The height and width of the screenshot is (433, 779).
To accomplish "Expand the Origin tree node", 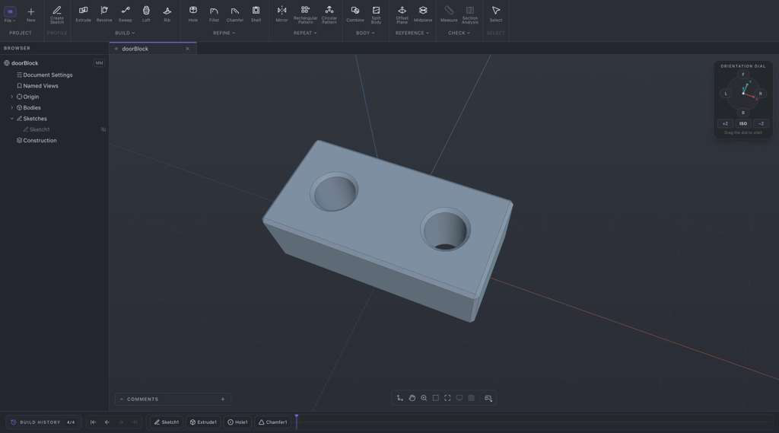I will pyautogui.click(x=12, y=97).
